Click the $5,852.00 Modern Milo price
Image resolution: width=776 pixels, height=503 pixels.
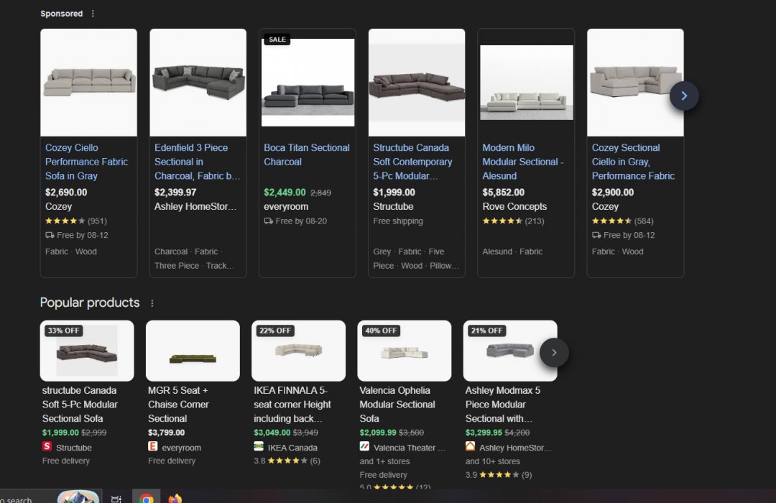pyautogui.click(x=503, y=192)
